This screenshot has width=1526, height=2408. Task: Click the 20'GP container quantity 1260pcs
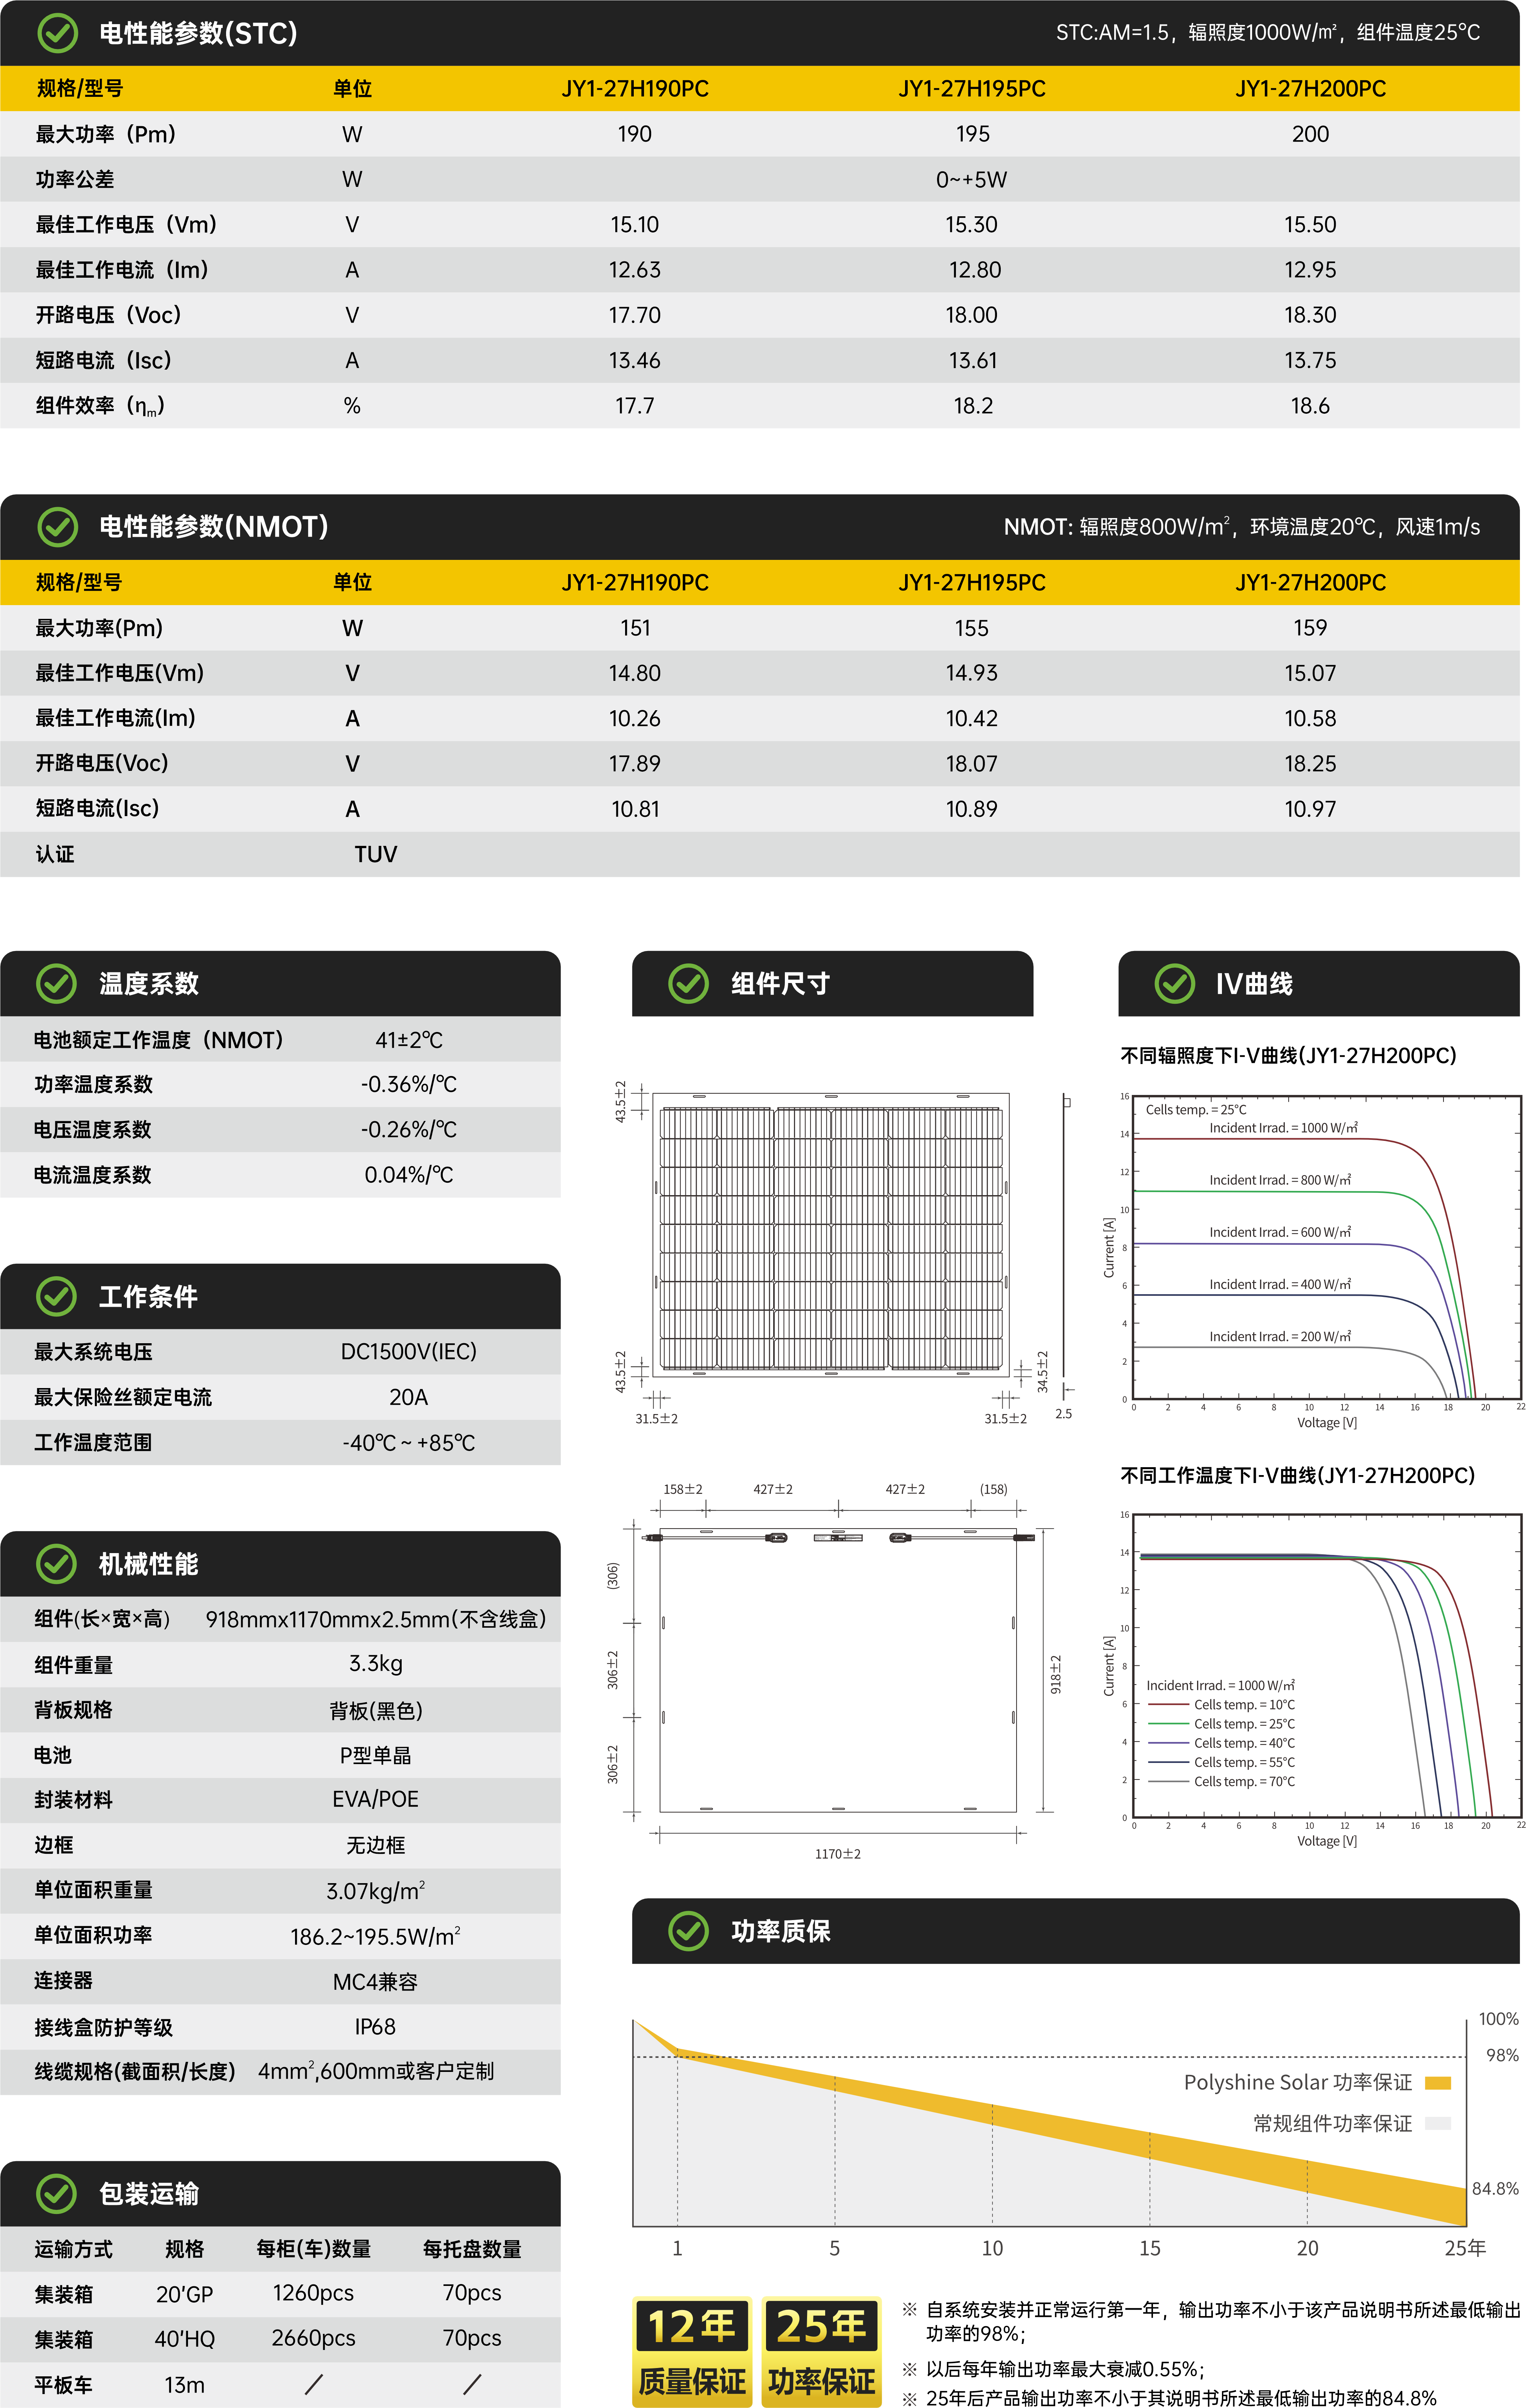(314, 2293)
